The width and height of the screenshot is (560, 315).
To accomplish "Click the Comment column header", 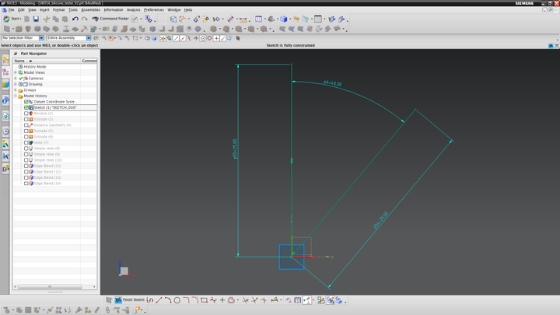I will [89, 61].
